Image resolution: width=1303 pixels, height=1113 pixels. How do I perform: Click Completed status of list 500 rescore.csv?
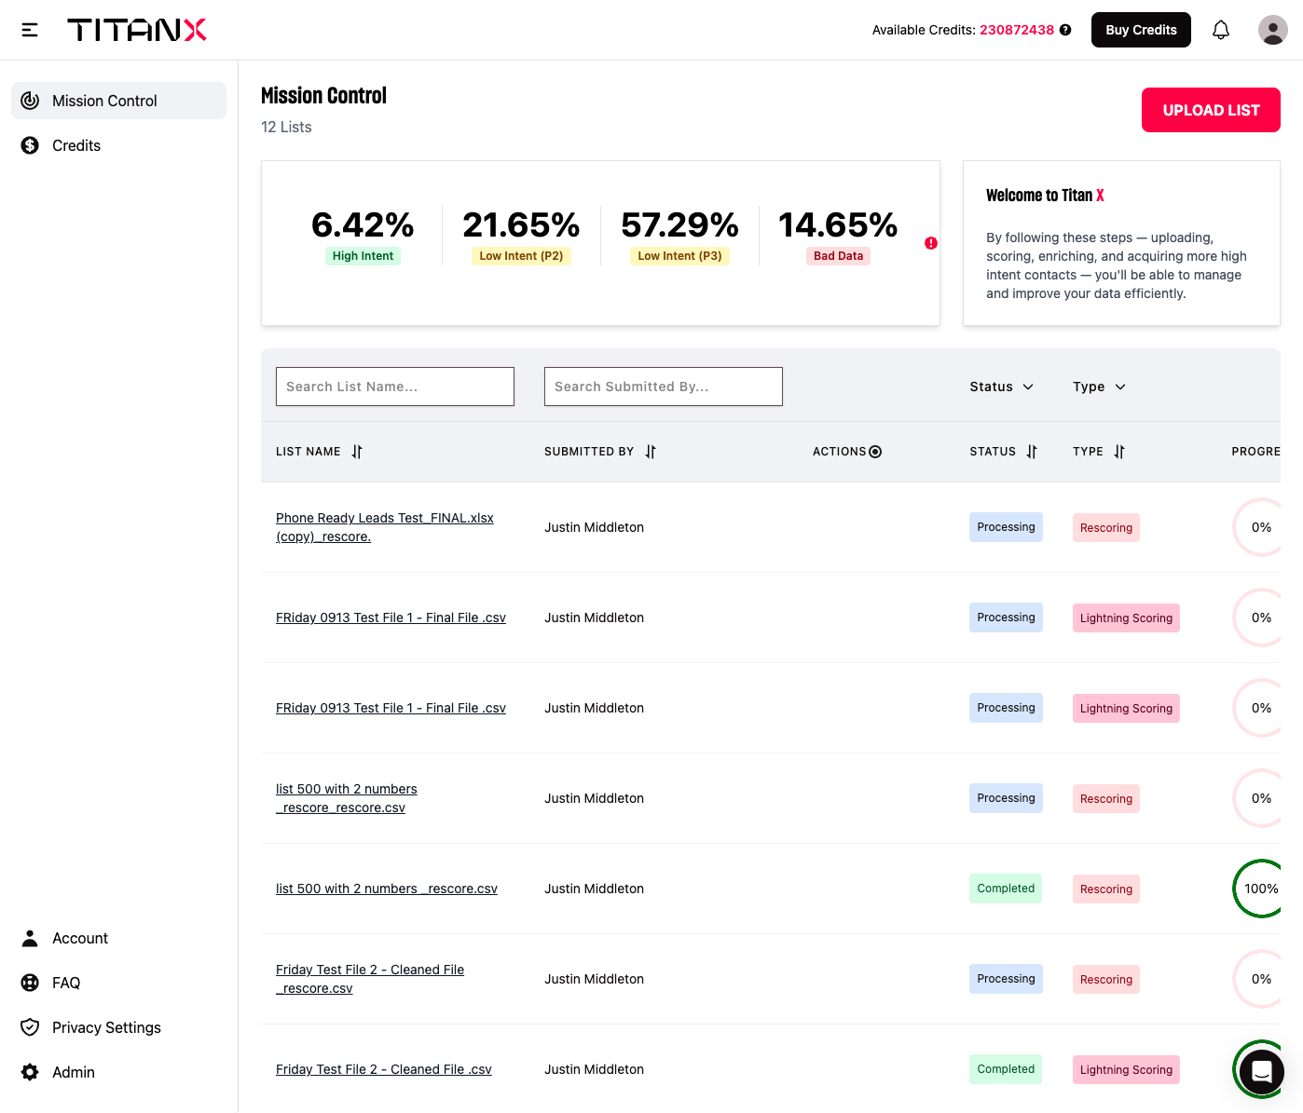click(1006, 889)
